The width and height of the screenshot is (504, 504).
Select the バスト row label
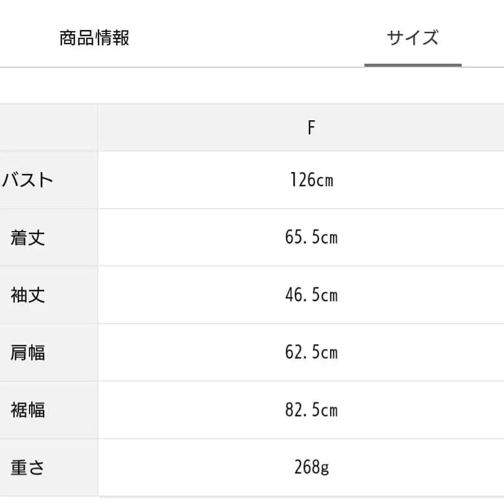point(27,180)
